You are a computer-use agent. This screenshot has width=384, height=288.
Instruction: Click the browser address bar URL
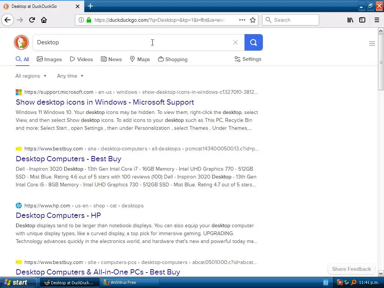[x=159, y=20]
